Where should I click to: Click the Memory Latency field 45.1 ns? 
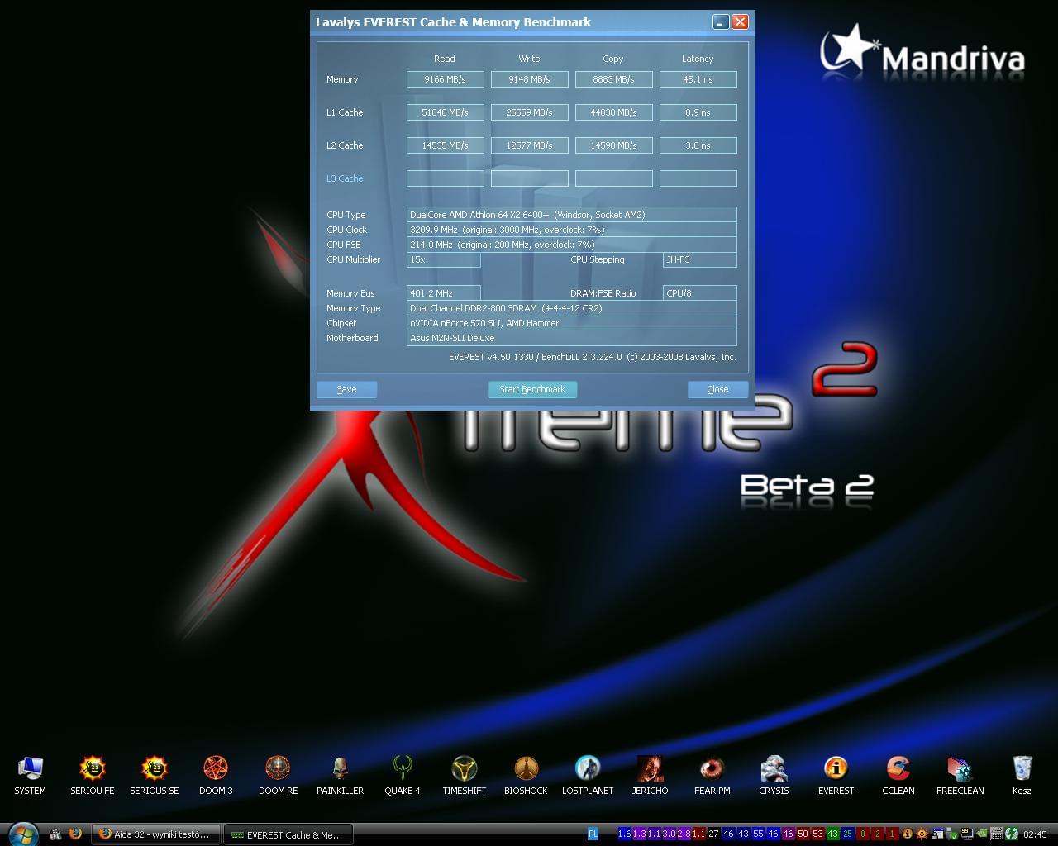698,79
